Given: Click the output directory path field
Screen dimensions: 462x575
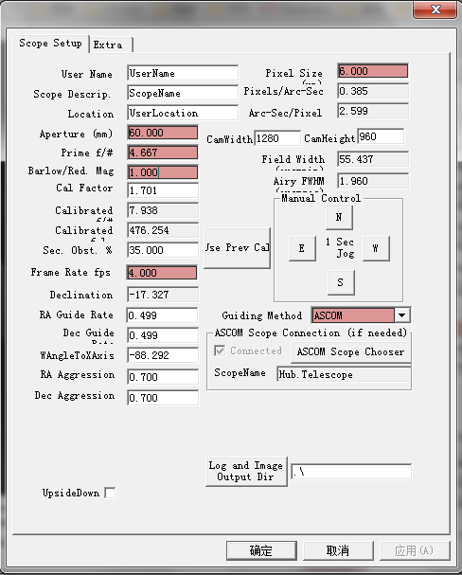Looking at the screenshot, I should coord(351,472).
